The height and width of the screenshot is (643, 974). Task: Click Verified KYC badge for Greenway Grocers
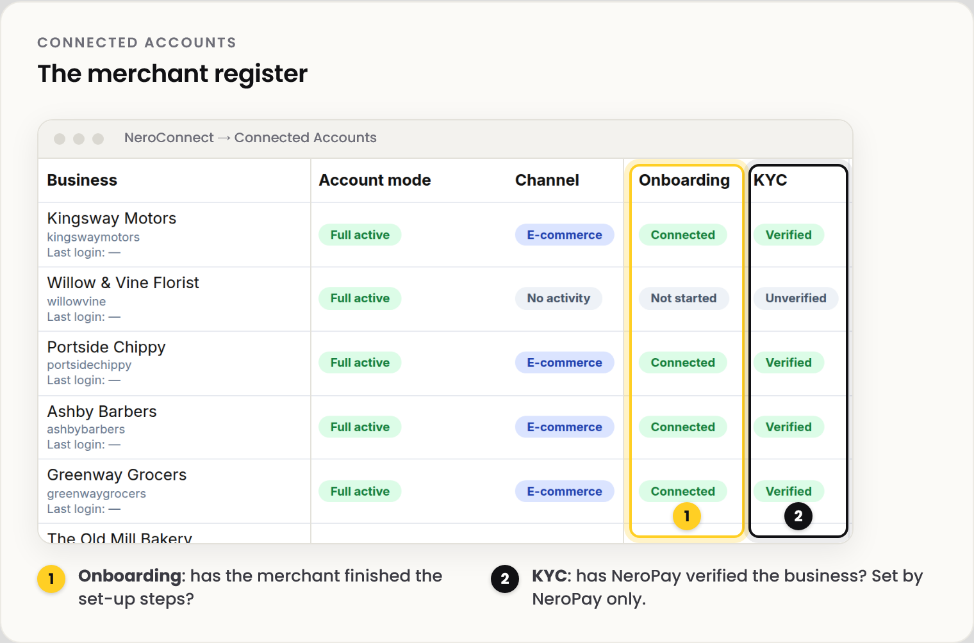coord(789,491)
